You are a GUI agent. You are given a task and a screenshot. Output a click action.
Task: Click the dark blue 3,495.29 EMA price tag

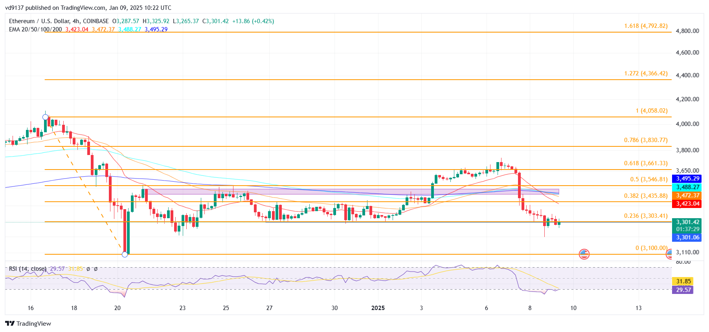click(687, 179)
